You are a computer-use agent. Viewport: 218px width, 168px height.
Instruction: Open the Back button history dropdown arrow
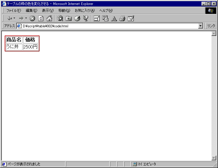click(x=14, y=18)
